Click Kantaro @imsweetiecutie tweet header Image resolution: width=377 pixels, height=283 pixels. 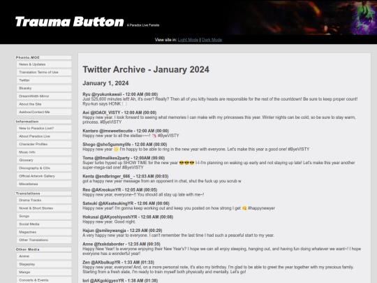[x=126, y=131]
